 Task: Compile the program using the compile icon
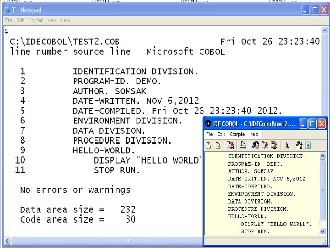tap(299, 145)
